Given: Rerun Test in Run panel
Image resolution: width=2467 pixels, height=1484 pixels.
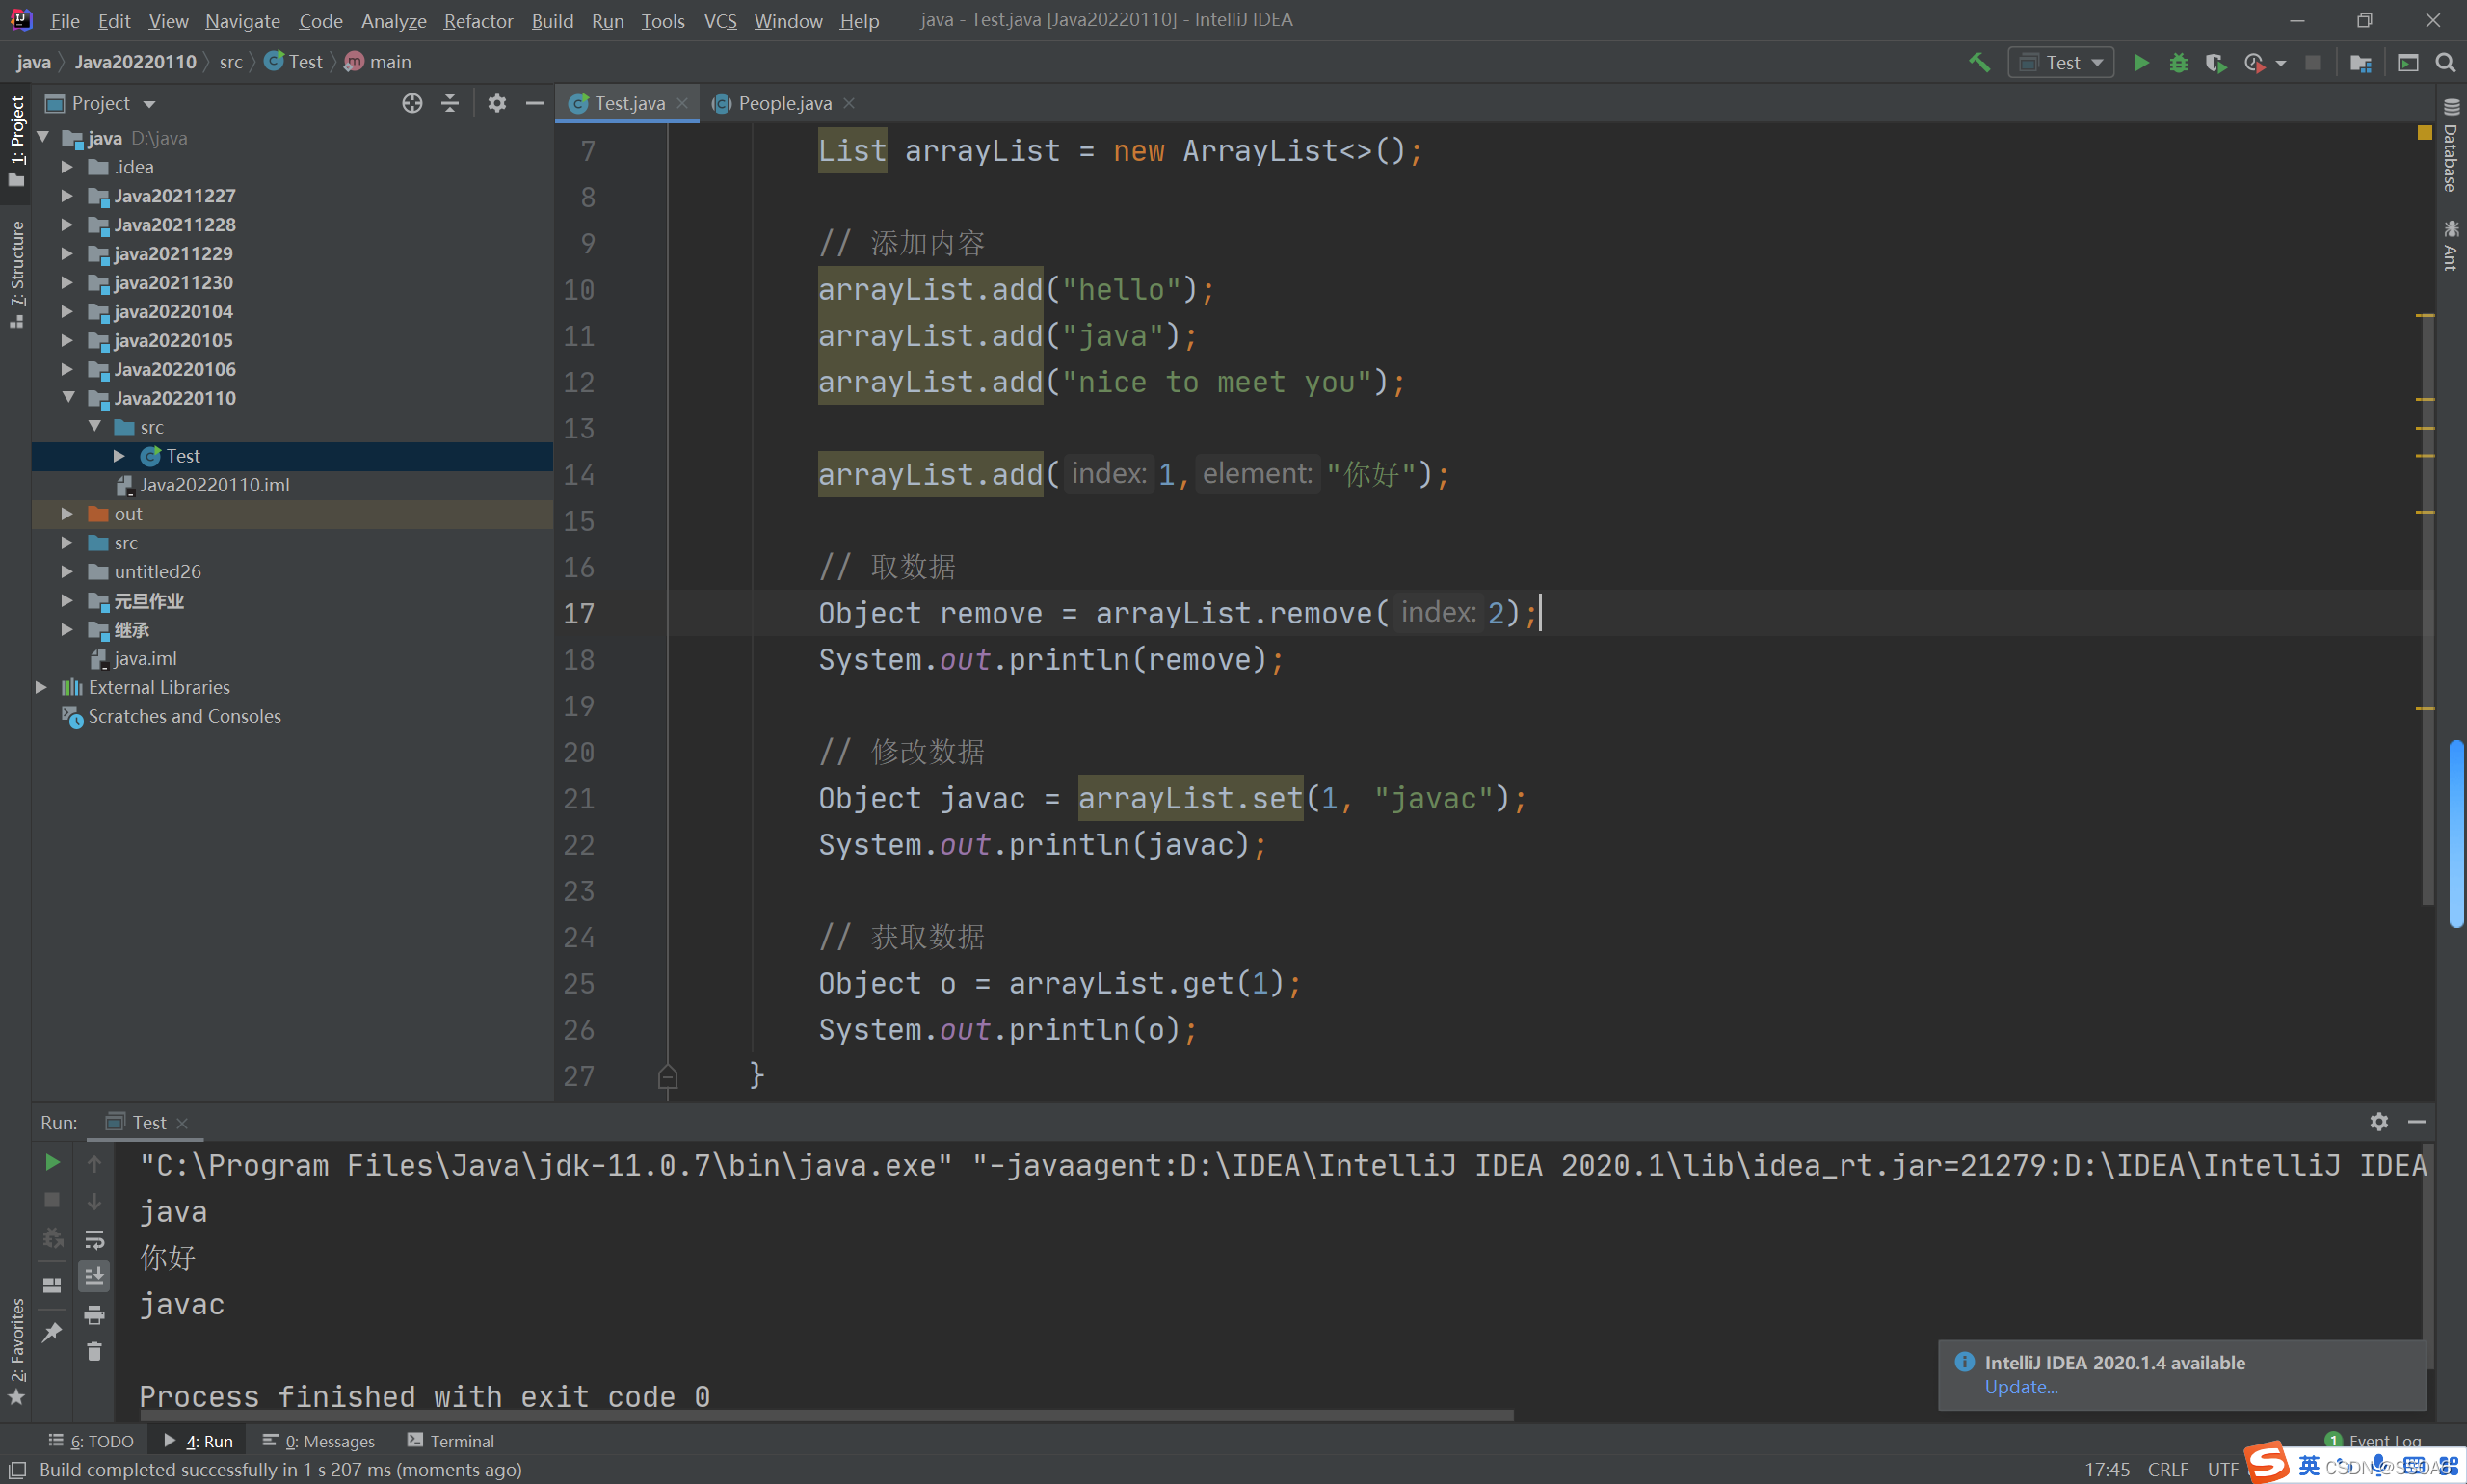Looking at the screenshot, I should [x=52, y=1162].
